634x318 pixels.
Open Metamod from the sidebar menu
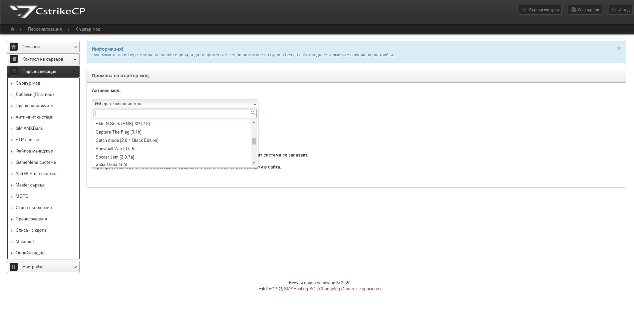click(25, 241)
